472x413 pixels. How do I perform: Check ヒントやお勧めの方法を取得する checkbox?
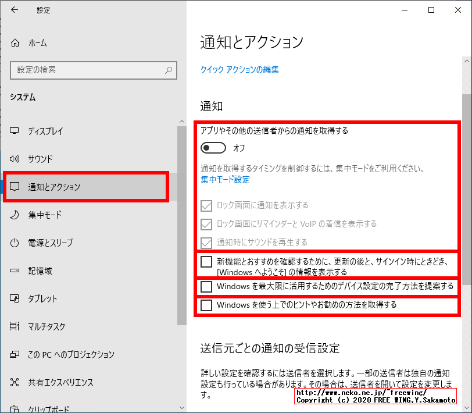tap(206, 305)
